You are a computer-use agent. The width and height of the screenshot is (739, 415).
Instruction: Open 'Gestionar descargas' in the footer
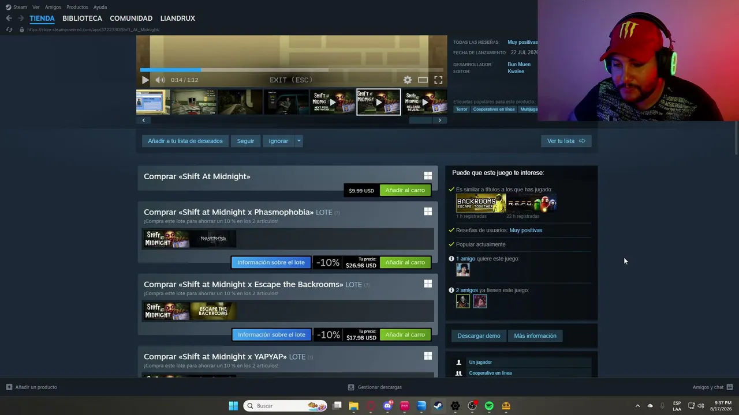(x=375, y=387)
